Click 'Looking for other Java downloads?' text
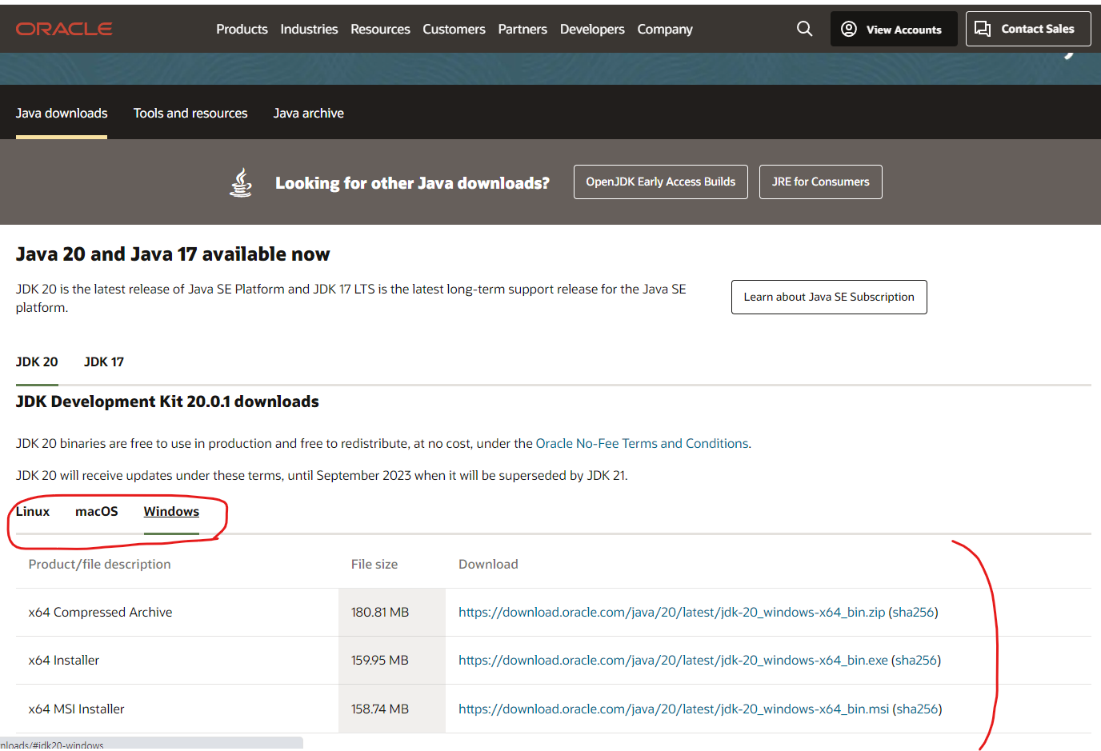The width and height of the screenshot is (1101, 751). (412, 183)
